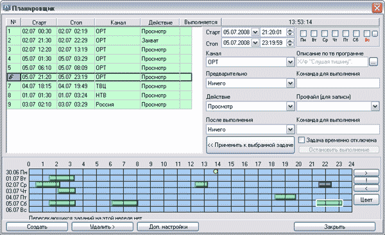Click the Цвет color button
Screen dimensions: 385x235
coord(366,200)
